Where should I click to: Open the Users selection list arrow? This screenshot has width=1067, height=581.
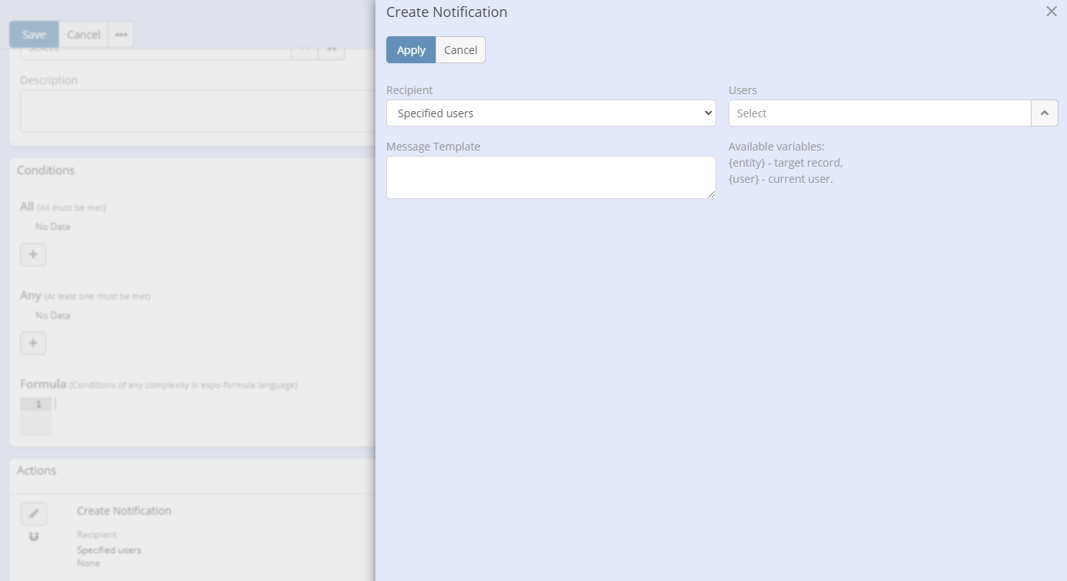point(1045,113)
